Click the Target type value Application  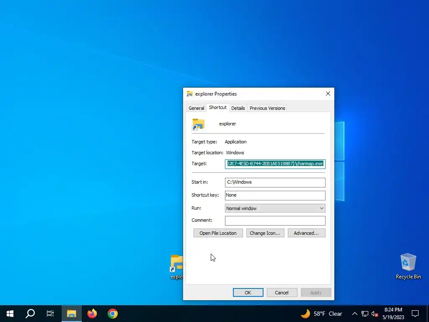[235, 142]
